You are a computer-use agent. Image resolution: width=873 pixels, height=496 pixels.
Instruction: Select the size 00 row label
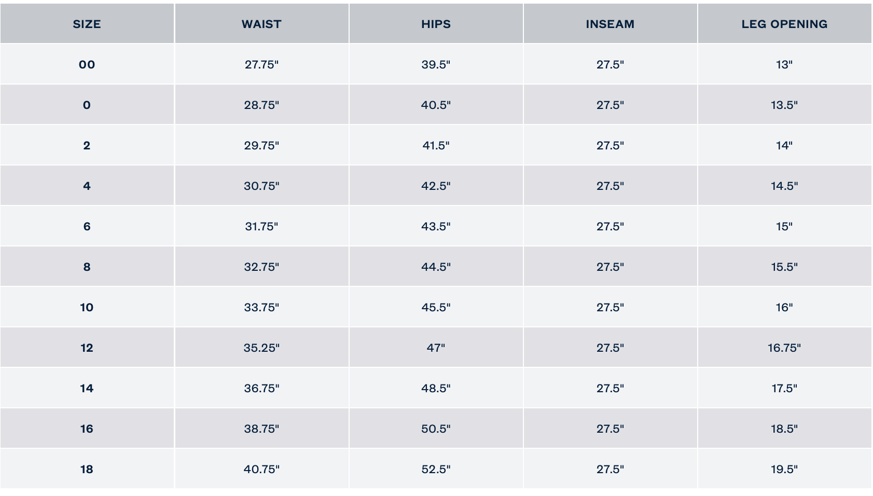[87, 64]
